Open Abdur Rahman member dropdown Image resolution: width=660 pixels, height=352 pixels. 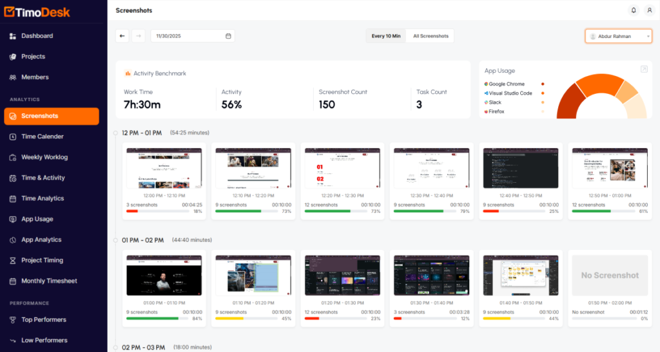(618, 36)
